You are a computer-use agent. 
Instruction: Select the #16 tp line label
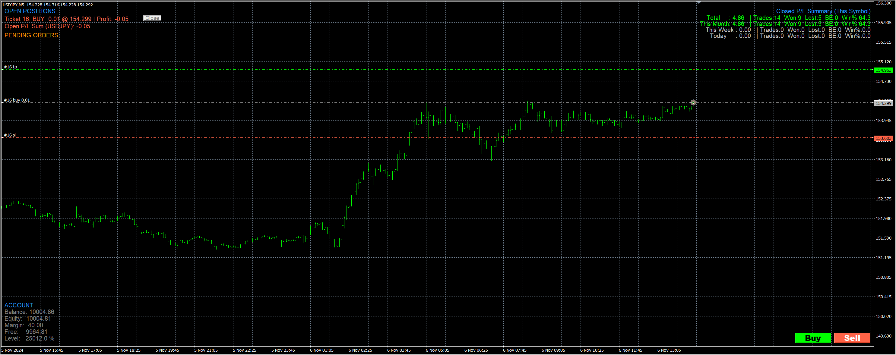click(11, 67)
